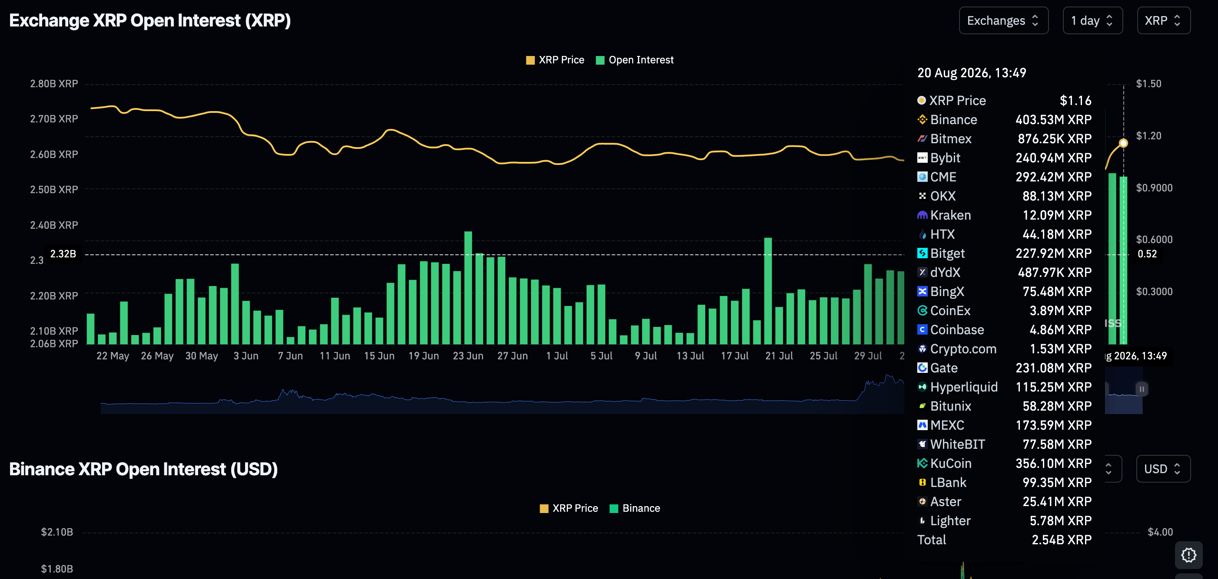Open the Exchanges dropdown

tap(1003, 21)
